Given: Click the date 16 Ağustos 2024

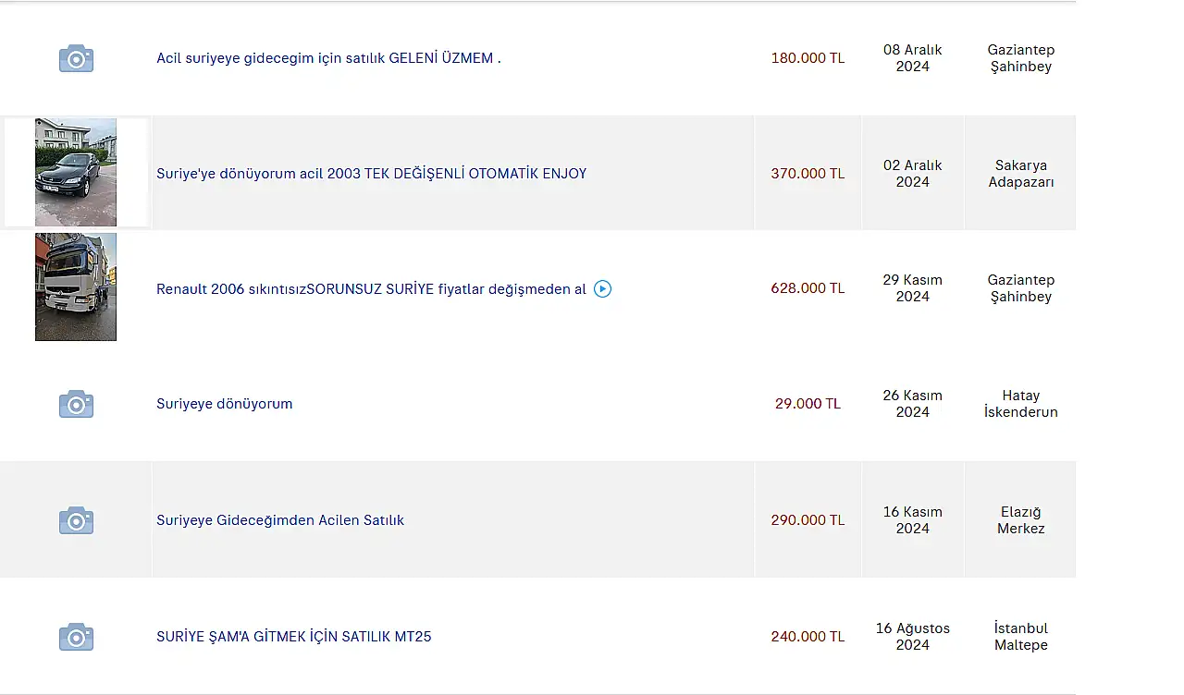Looking at the screenshot, I should click(912, 637).
